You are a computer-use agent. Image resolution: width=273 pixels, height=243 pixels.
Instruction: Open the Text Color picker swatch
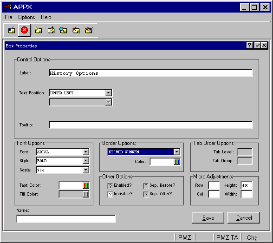(x=86, y=185)
